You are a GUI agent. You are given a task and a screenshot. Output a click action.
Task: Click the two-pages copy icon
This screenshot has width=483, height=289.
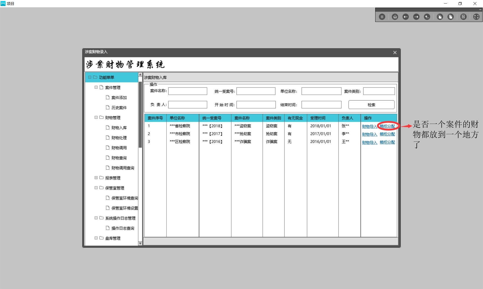pos(451,17)
